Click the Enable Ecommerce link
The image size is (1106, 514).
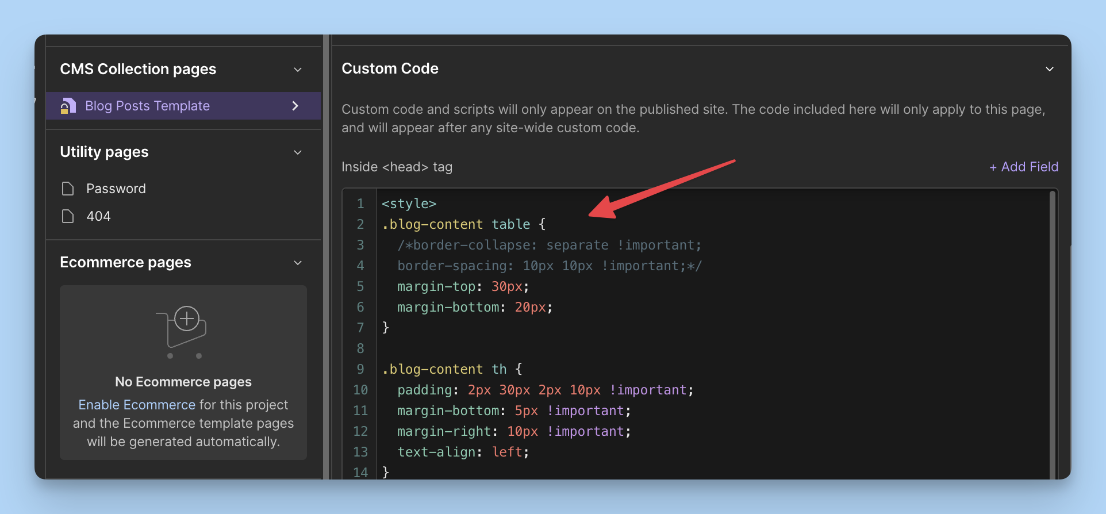(137, 405)
